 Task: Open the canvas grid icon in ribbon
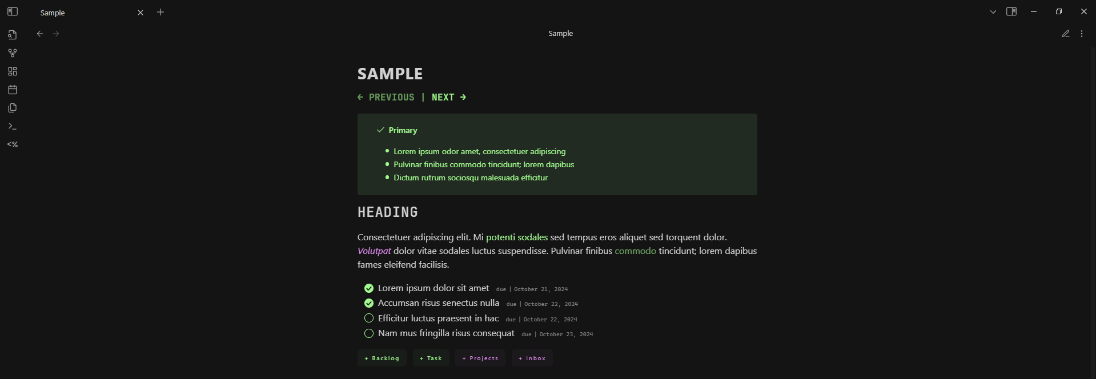pos(13,71)
